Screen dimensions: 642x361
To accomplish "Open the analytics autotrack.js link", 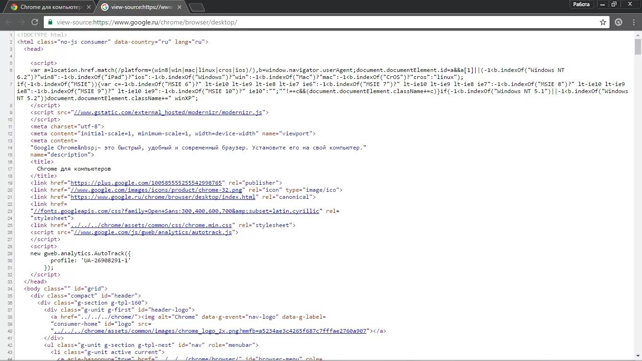I will pyautogui.click(x=153, y=232).
